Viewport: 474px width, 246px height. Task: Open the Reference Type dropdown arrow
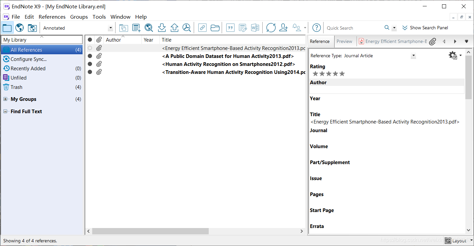point(413,56)
